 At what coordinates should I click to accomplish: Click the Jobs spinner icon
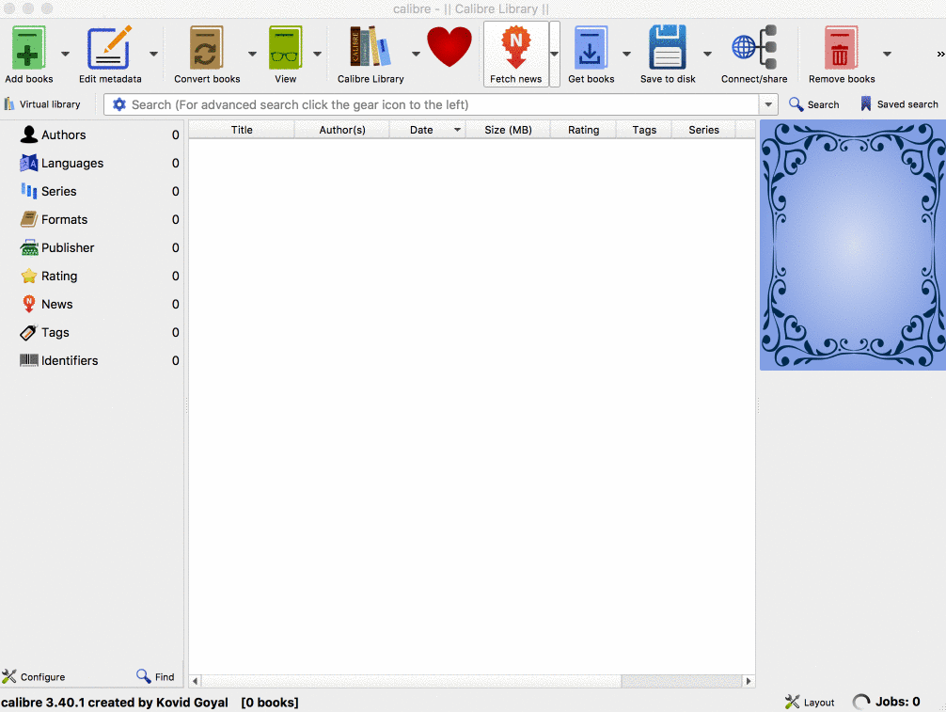pos(861,702)
